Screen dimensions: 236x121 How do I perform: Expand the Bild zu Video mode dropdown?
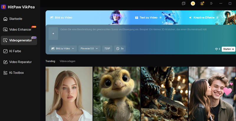click(x=63, y=49)
